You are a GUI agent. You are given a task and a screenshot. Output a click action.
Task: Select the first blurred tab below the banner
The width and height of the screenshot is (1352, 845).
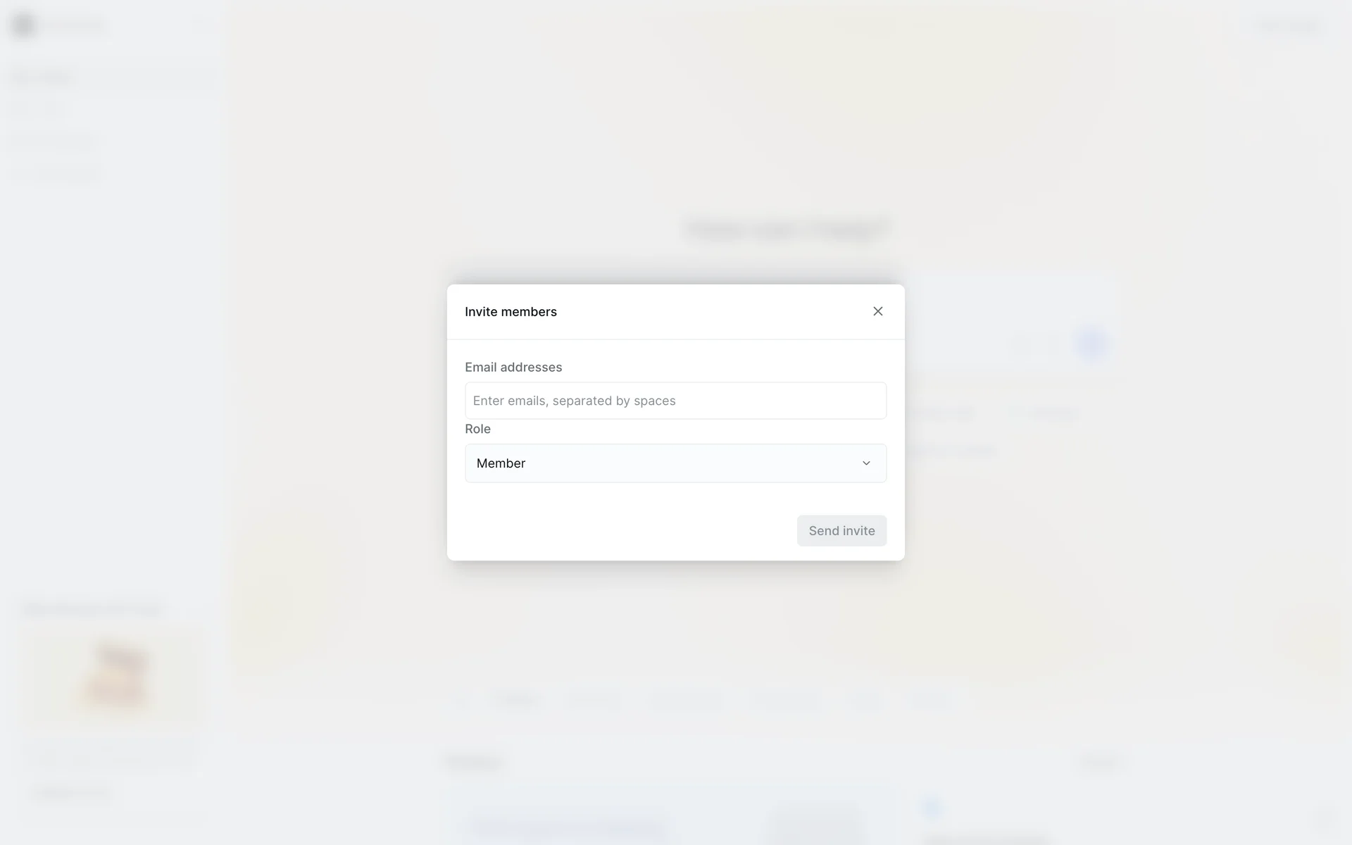(516, 700)
